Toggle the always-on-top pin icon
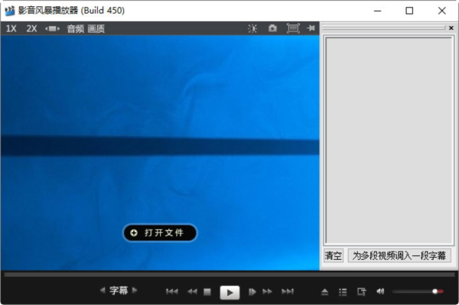Screen dimensions: 459x305 point(311,28)
